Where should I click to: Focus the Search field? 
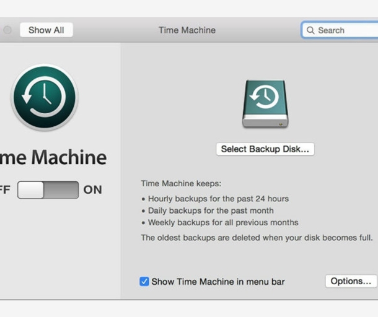point(340,30)
